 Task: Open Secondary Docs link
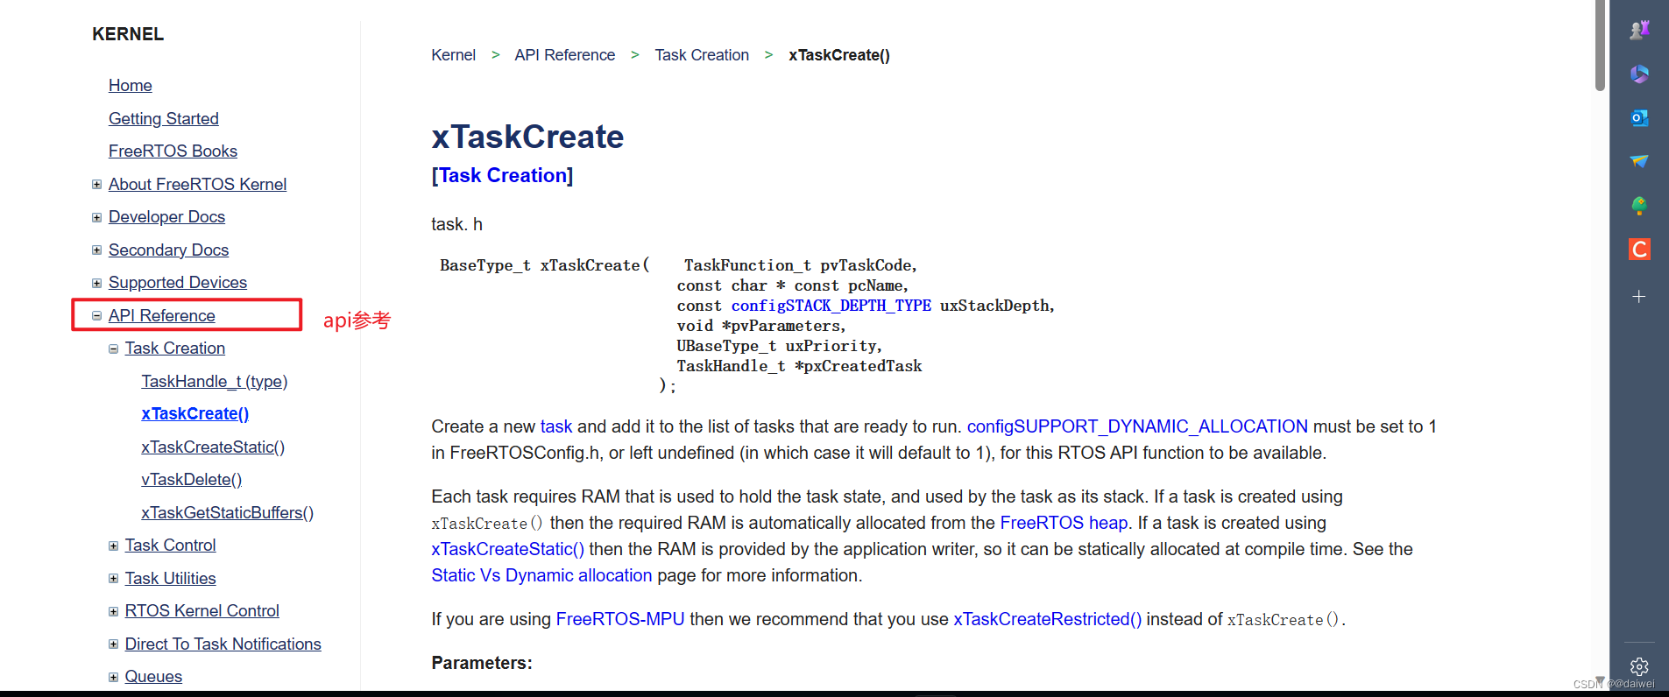click(x=168, y=250)
